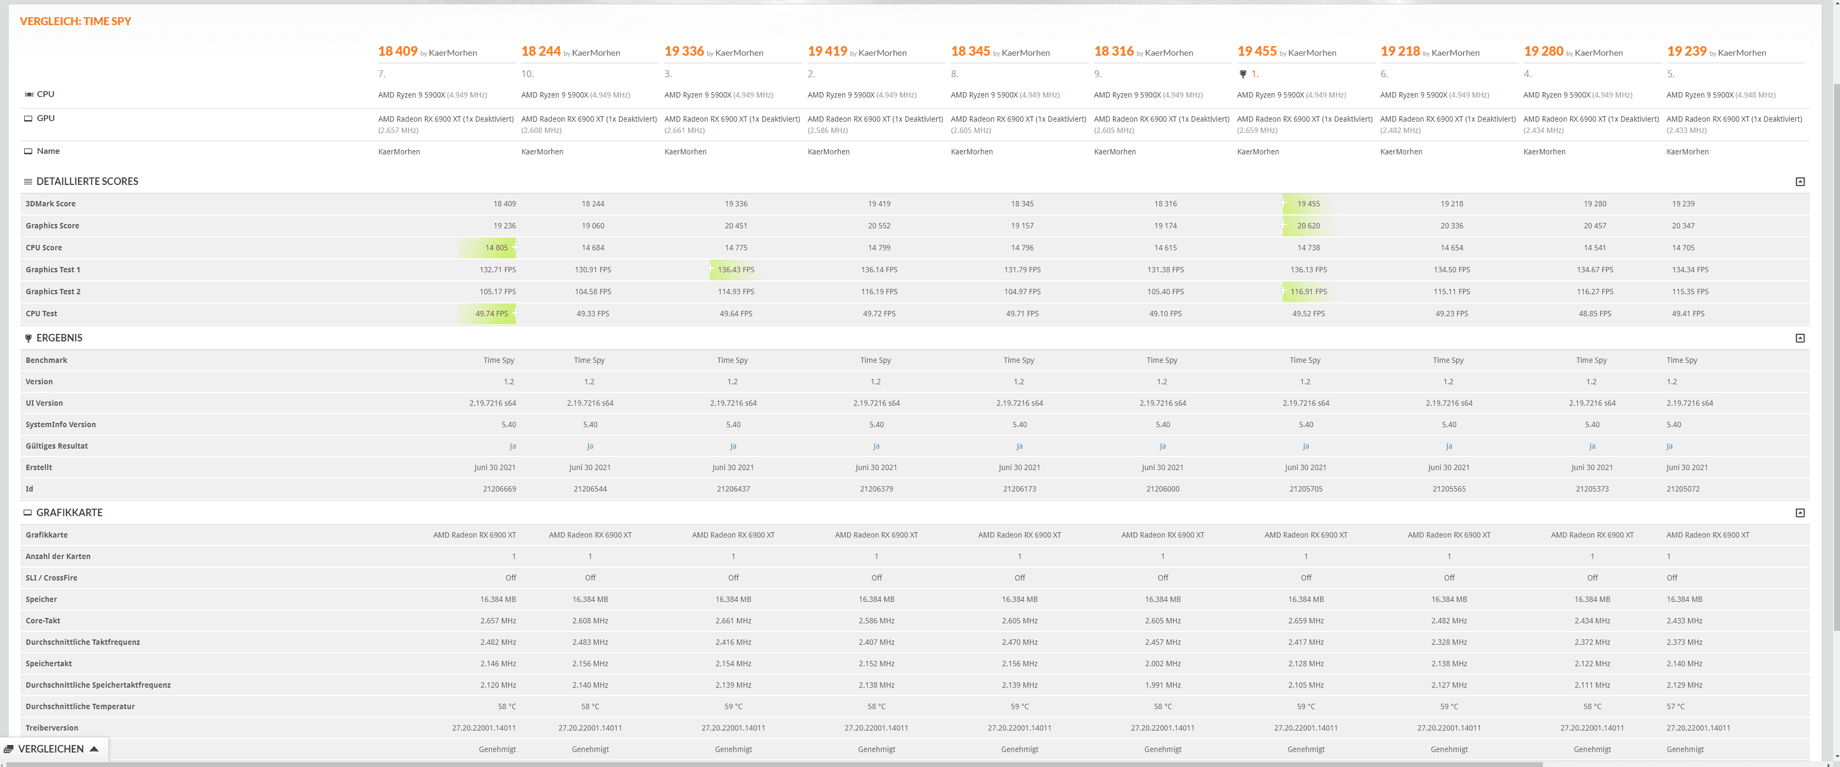Click the GPU monitor icon in the row header
Image resolution: width=1840 pixels, height=767 pixels.
point(28,118)
